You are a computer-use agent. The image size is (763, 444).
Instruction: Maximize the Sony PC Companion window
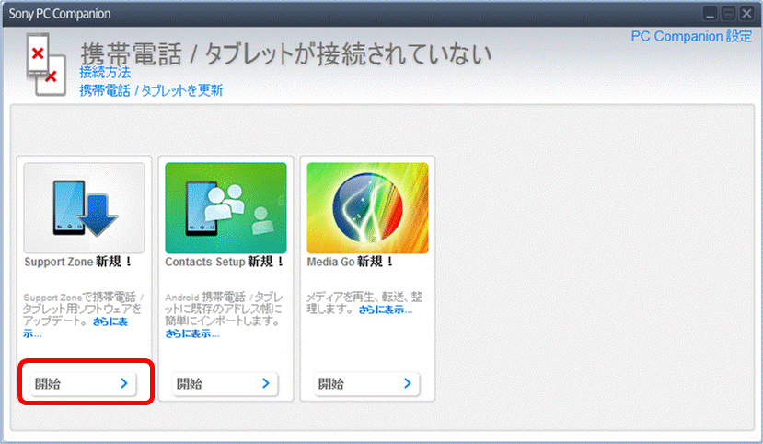728,14
